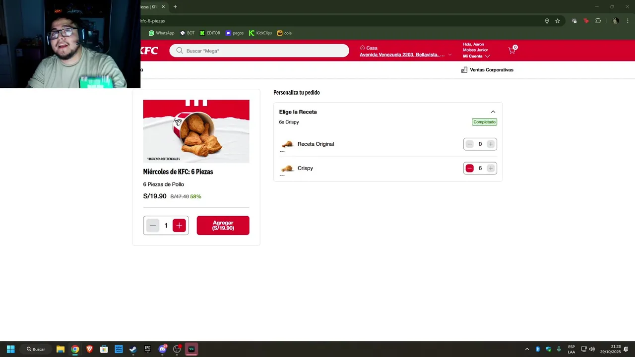This screenshot has height=357, width=635.
Task: Show hidden system tray icons
Action: (527, 349)
